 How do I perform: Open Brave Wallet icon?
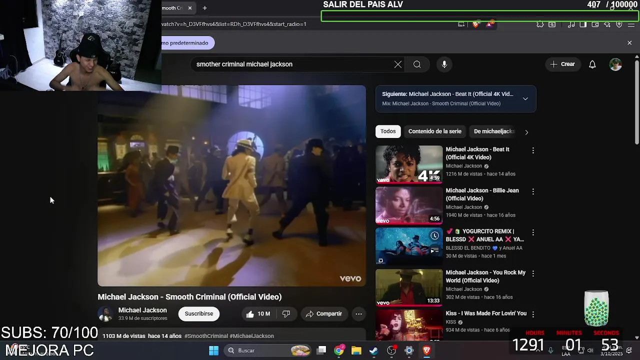coord(595,24)
